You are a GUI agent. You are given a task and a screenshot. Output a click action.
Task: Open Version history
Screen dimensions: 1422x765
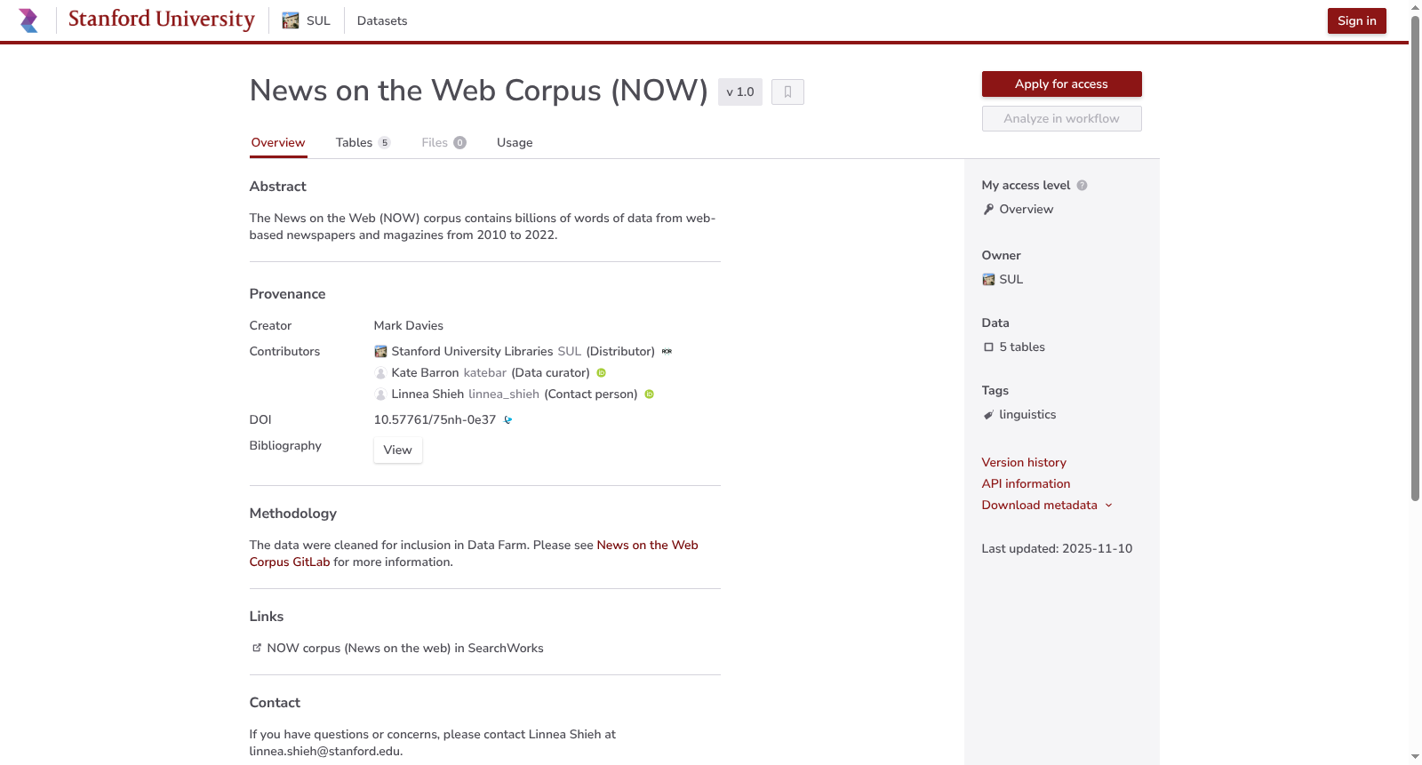(1024, 463)
